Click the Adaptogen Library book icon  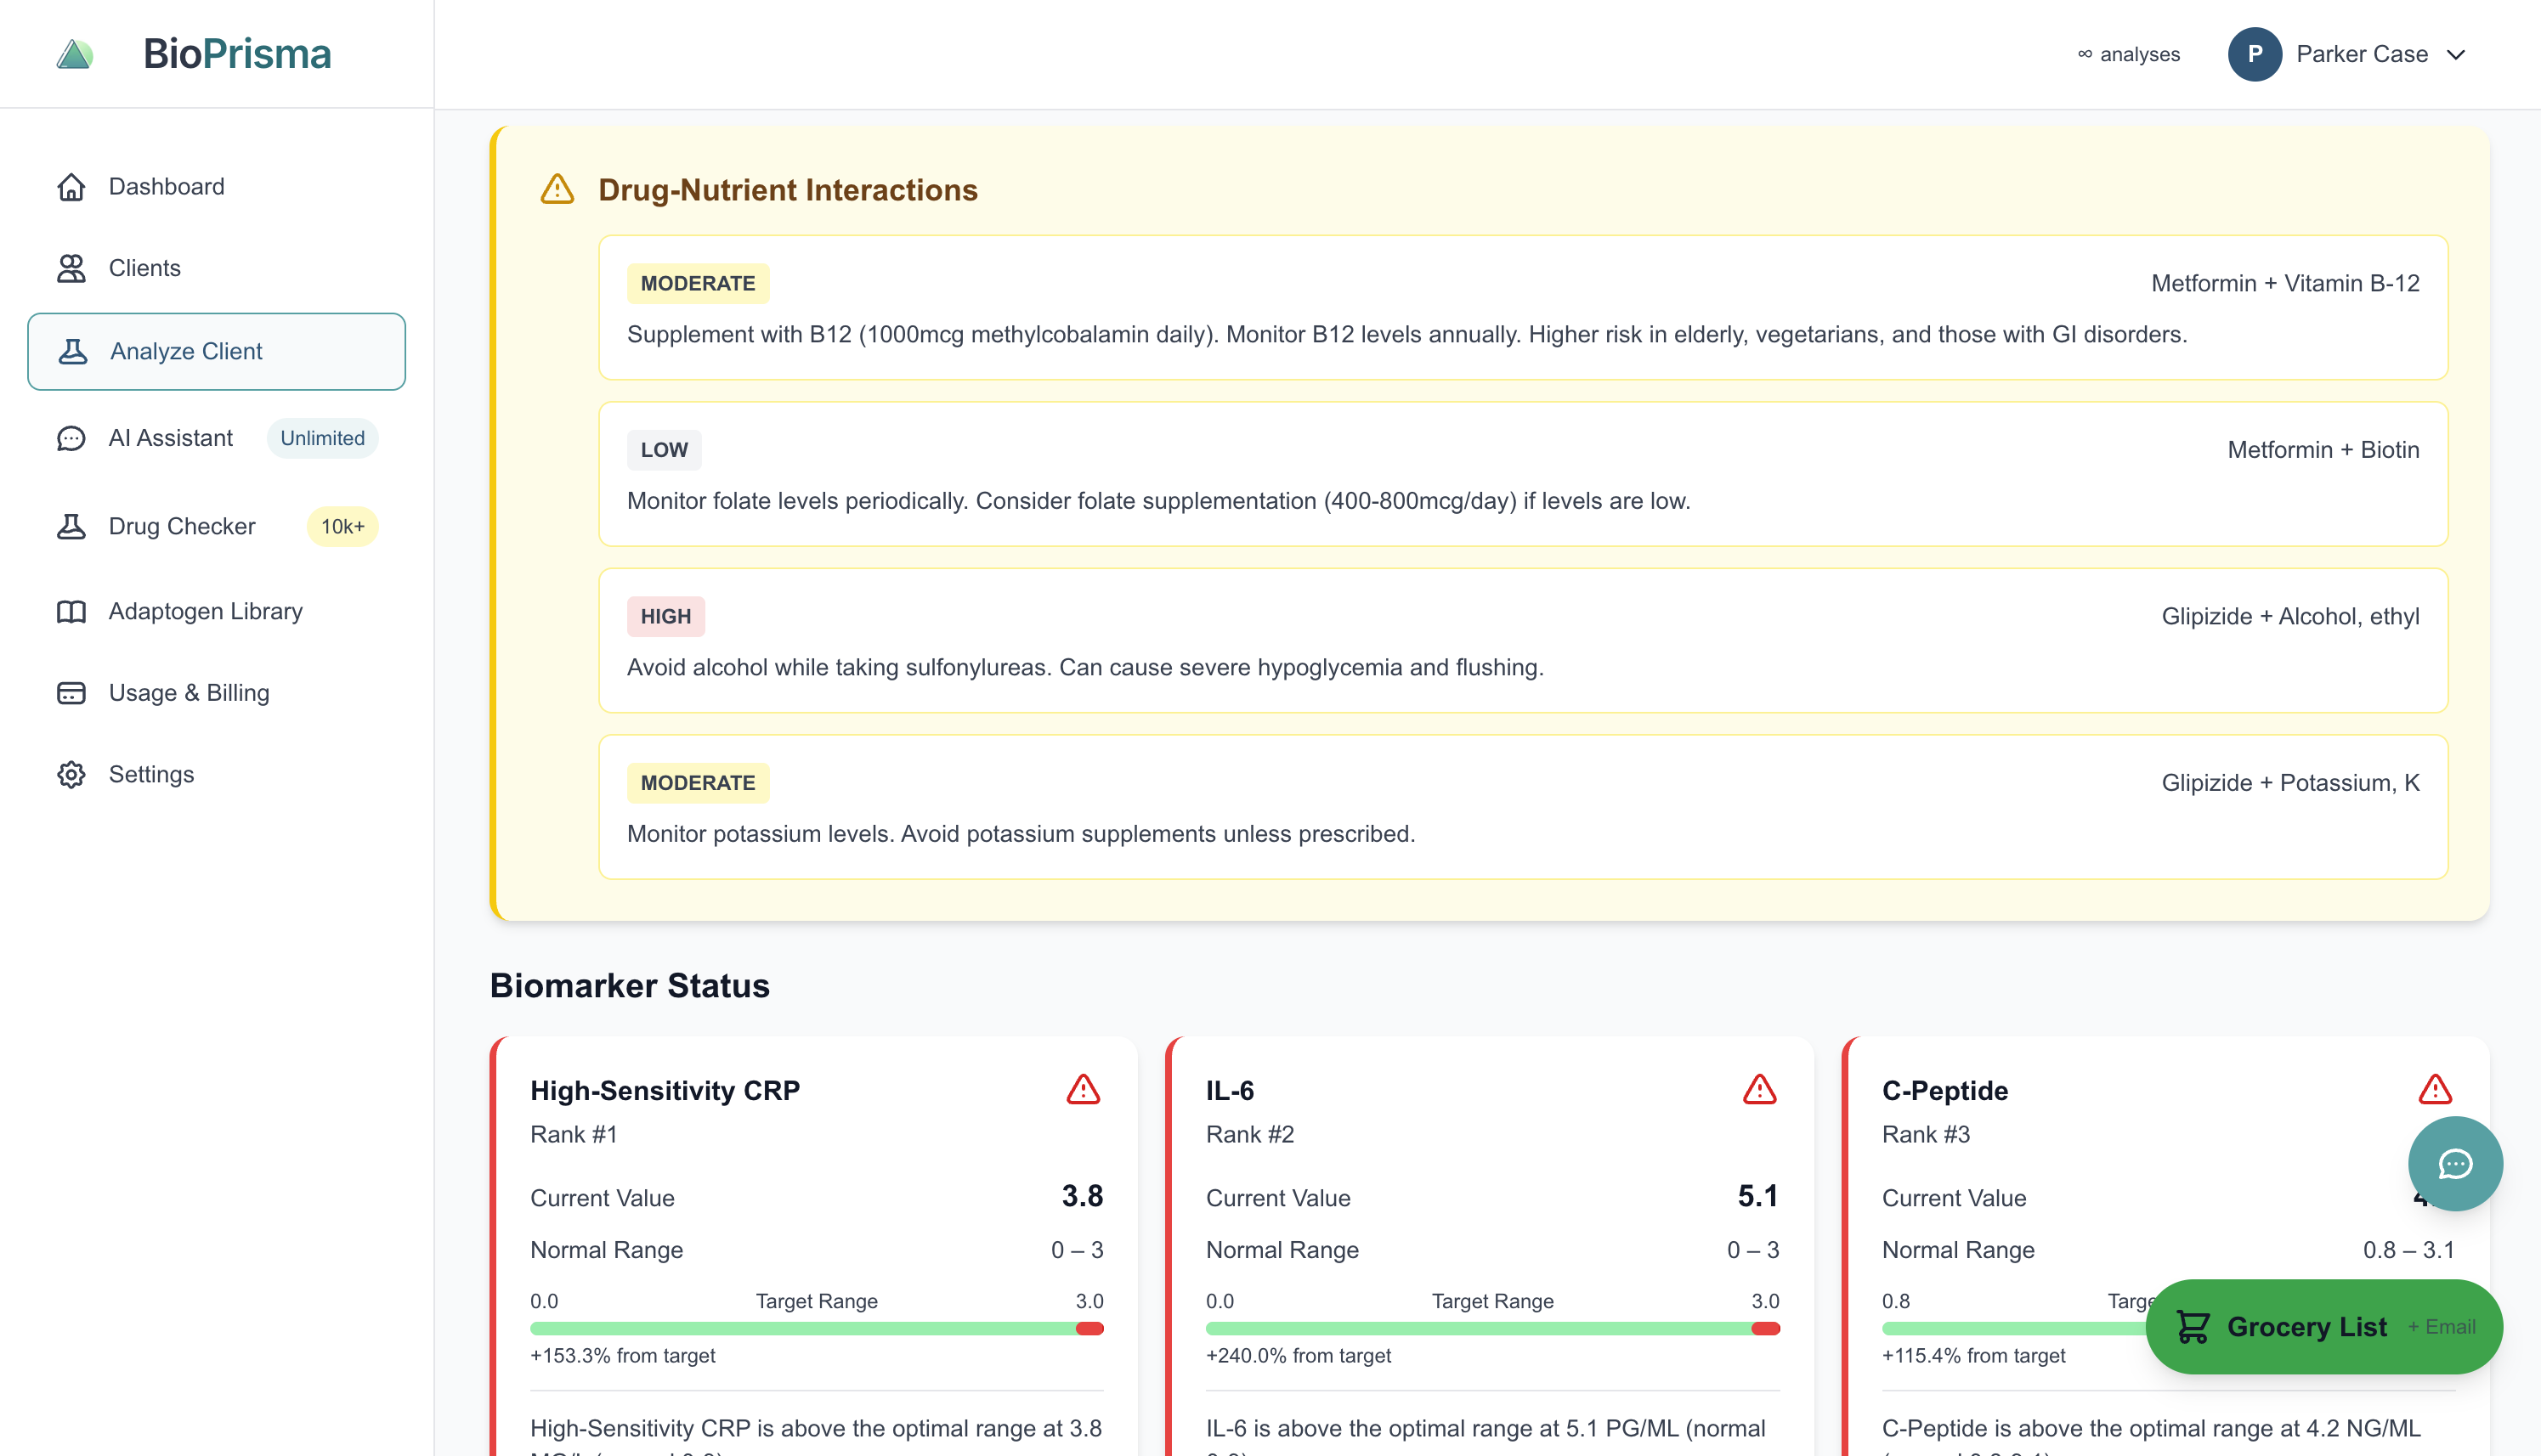coord(71,611)
